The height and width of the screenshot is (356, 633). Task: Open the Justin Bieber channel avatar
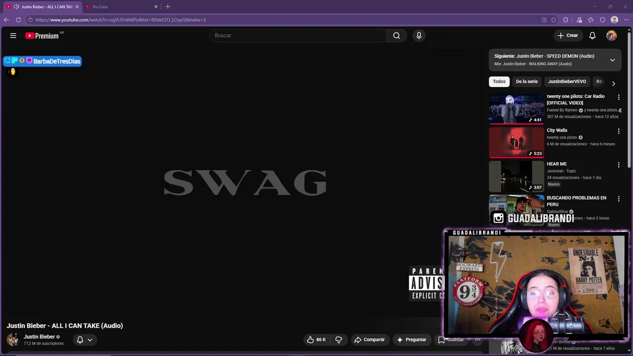[12, 340]
